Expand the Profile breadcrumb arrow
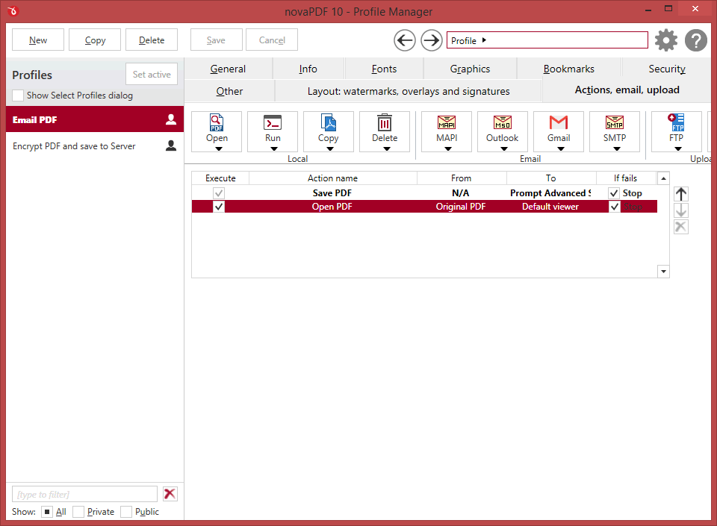This screenshot has width=717, height=526. [484, 40]
